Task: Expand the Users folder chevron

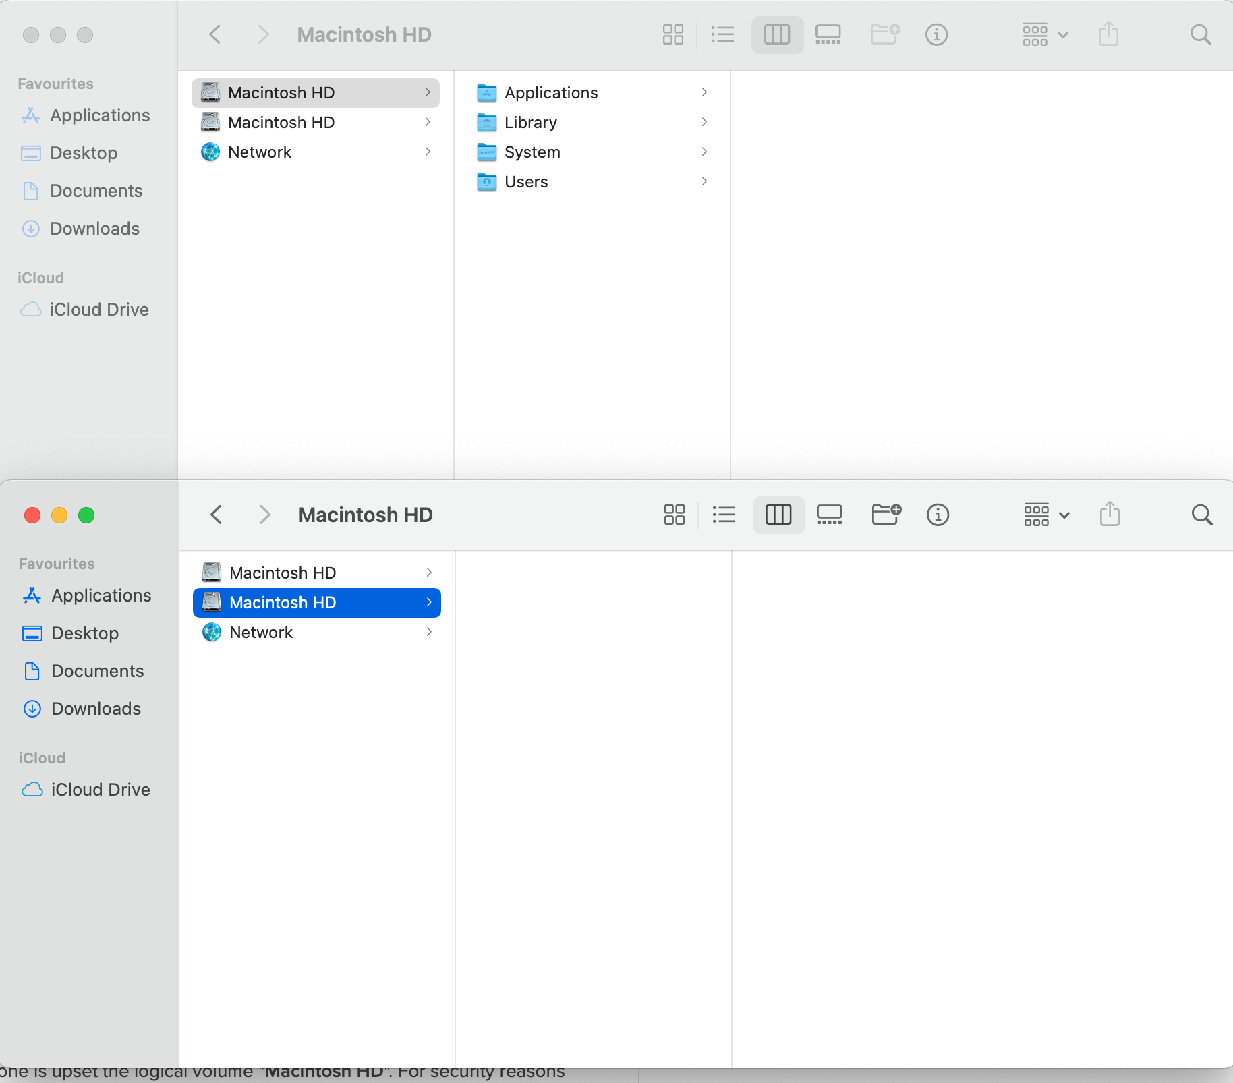Action: (x=704, y=181)
